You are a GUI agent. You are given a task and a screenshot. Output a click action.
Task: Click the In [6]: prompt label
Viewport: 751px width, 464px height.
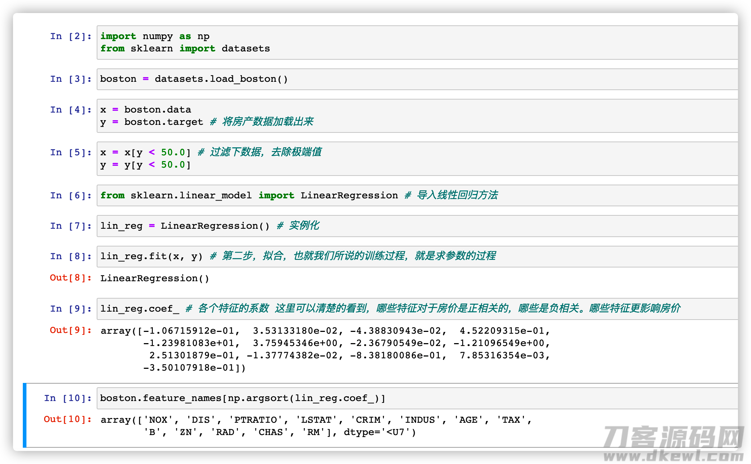(71, 195)
